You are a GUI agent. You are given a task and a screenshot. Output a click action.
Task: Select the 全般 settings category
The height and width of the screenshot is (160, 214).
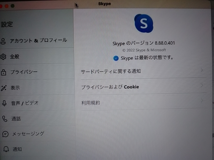(x=37, y=56)
